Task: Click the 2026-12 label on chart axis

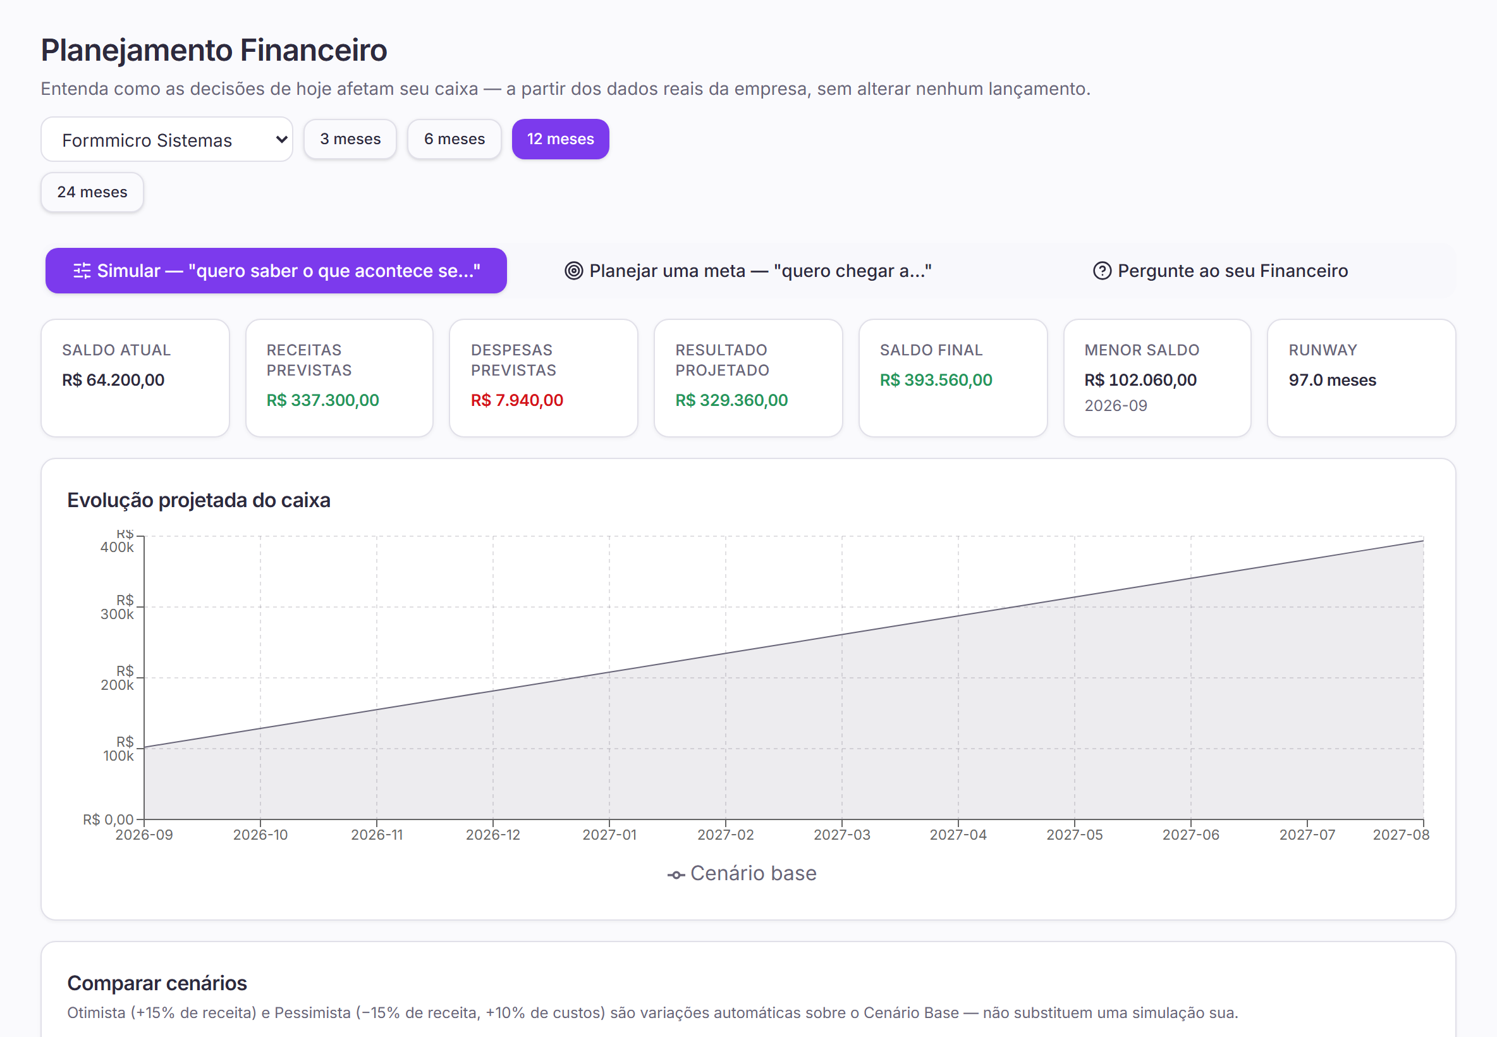Action: click(x=493, y=835)
